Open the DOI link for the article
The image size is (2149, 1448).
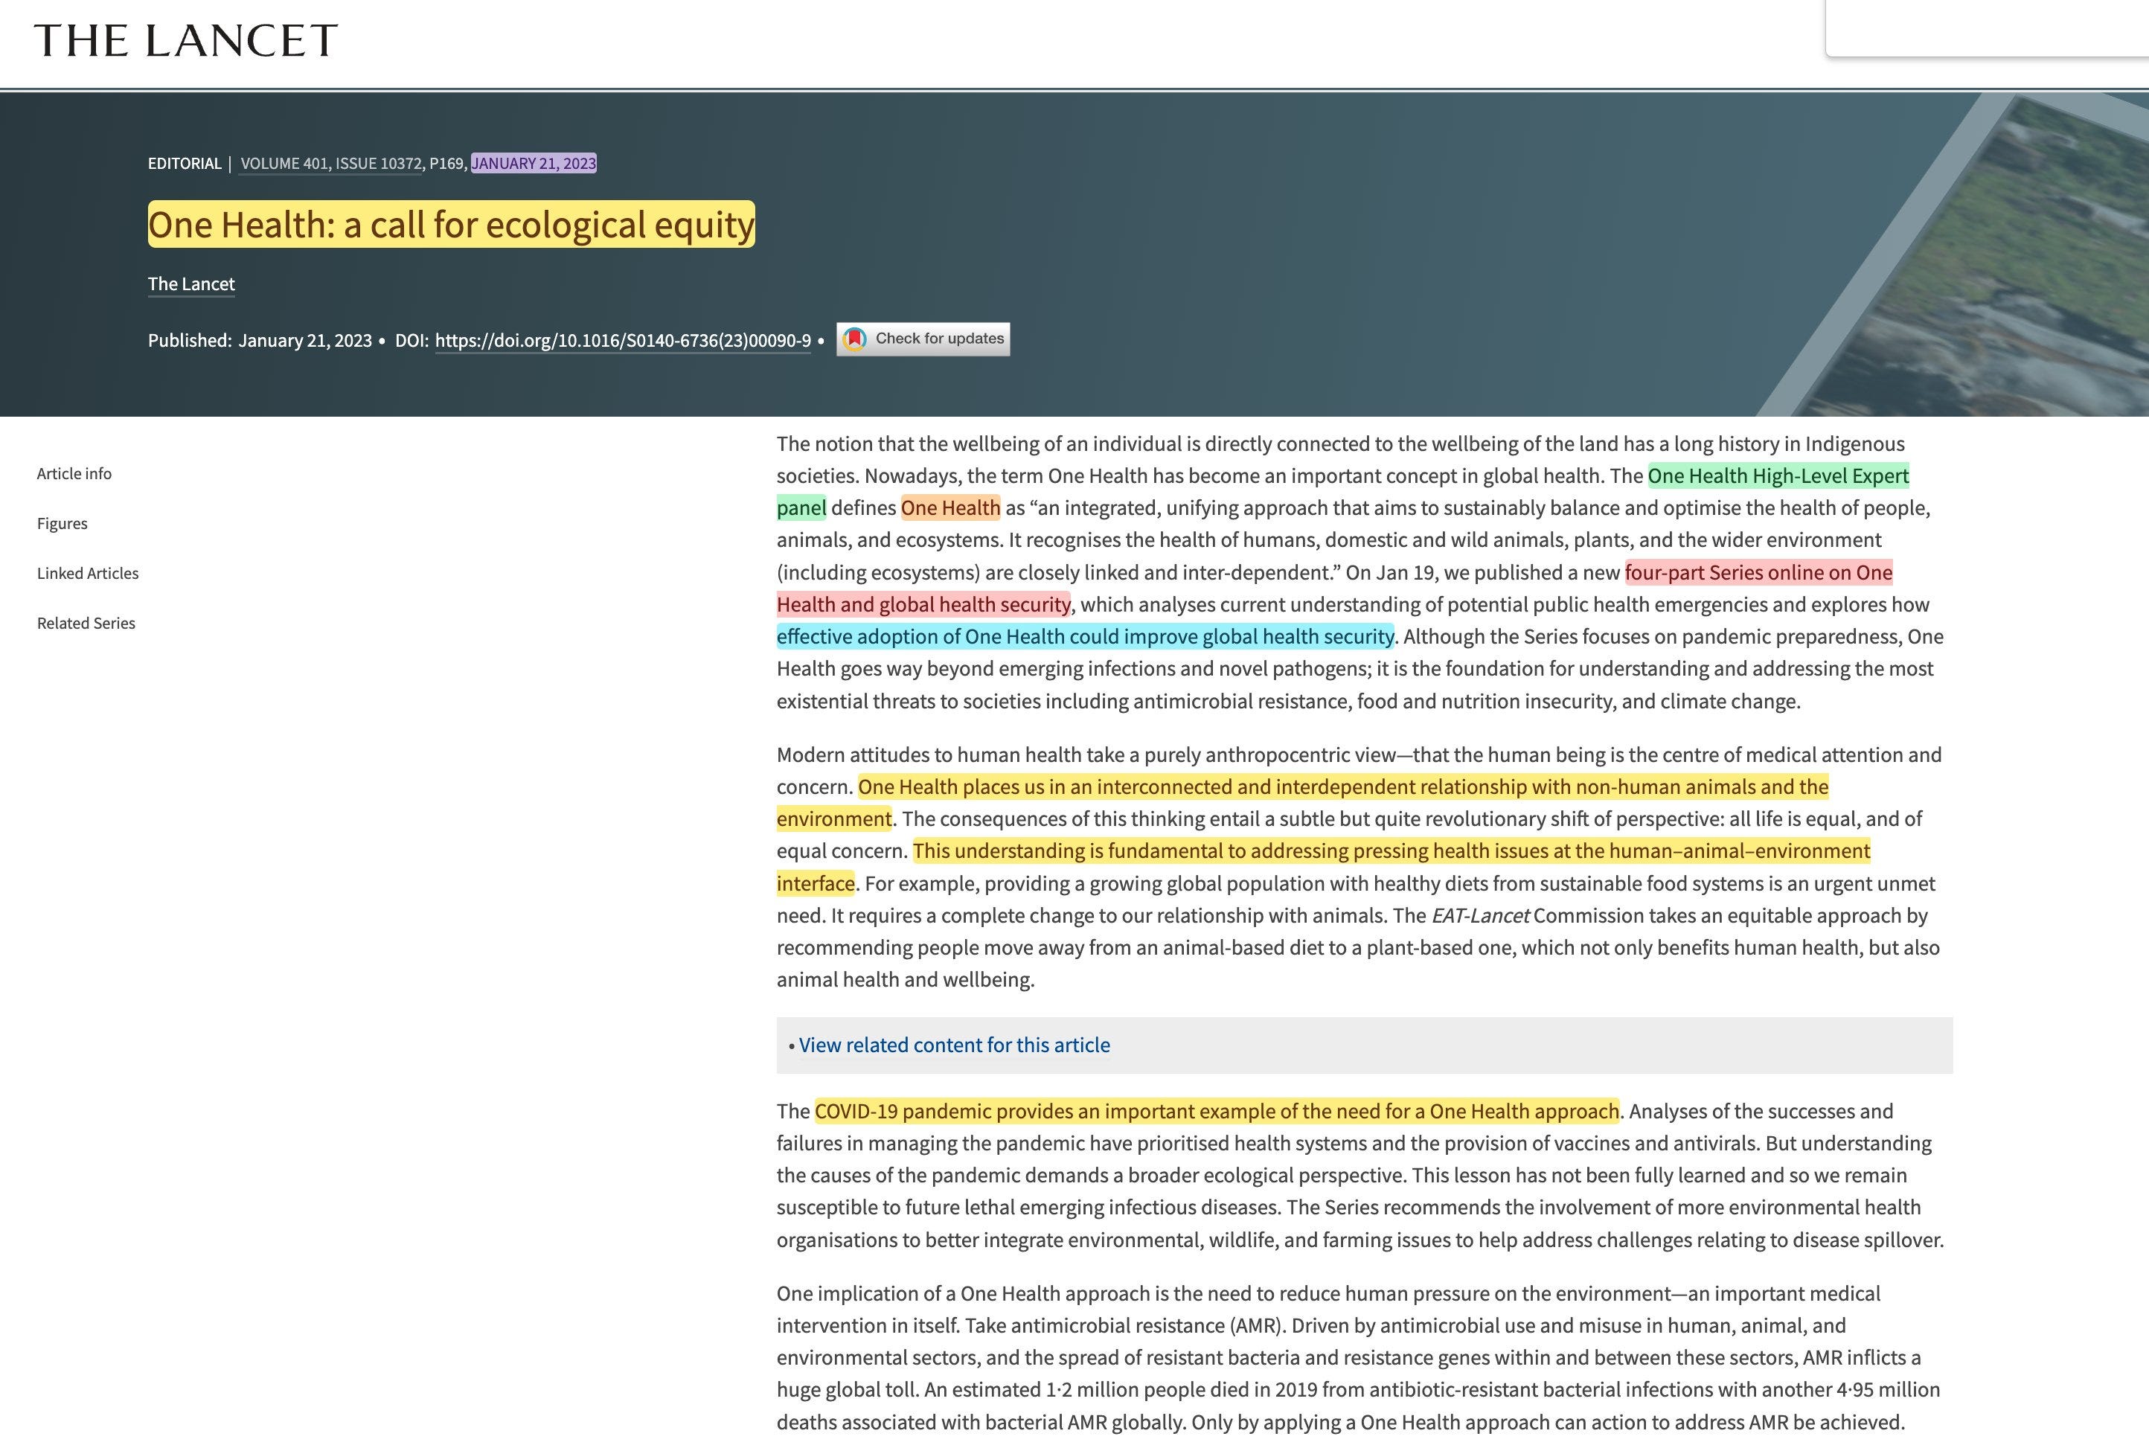(622, 340)
